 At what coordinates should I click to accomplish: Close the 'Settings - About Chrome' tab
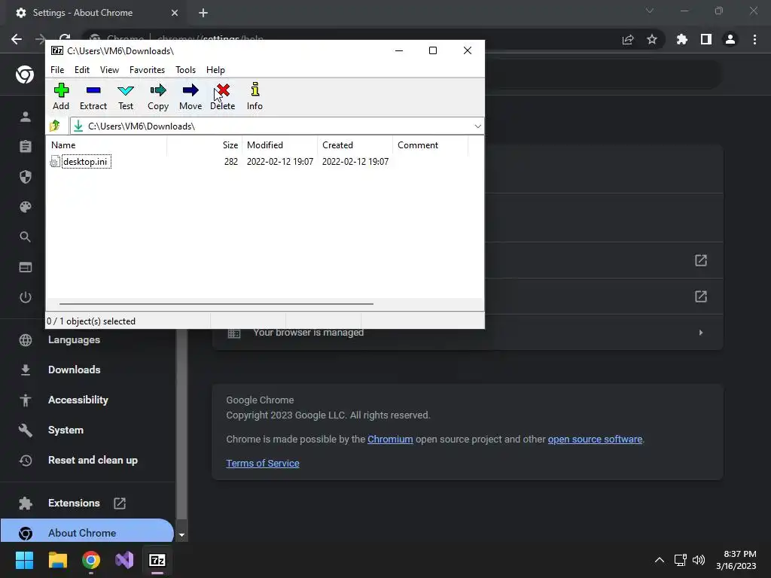point(175,13)
